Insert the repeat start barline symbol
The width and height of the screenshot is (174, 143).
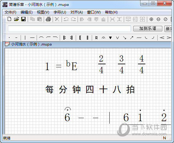click(64, 38)
